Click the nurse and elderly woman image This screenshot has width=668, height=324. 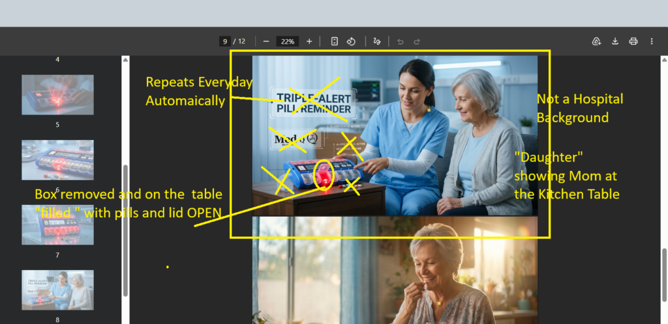[395, 135]
